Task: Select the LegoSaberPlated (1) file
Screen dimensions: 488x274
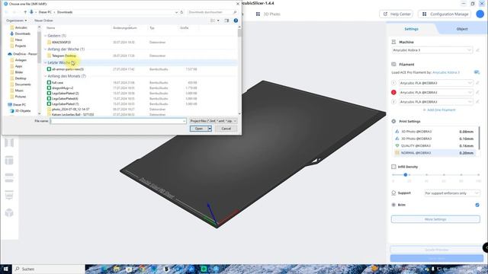Action: [x=65, y=104]
